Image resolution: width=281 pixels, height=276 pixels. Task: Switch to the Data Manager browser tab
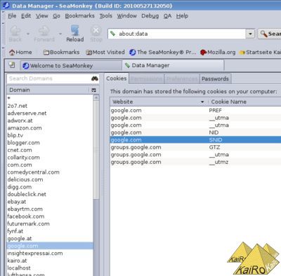[173, 65]
